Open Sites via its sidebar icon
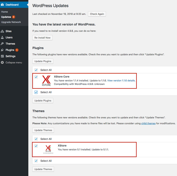Image resolution: width=177 pixels, height=176 pixels. click(x=3, y=31)
